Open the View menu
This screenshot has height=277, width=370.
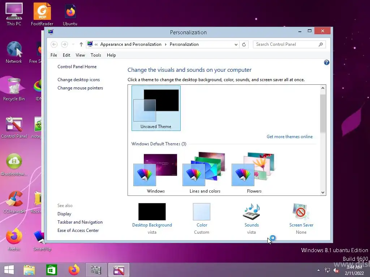click(80, 55)
